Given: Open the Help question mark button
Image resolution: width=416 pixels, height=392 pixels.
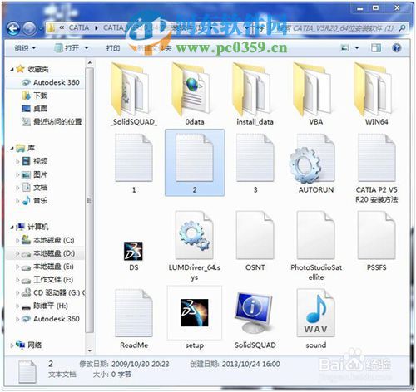Looking at the screenshot, I should (x=397, y=48).
